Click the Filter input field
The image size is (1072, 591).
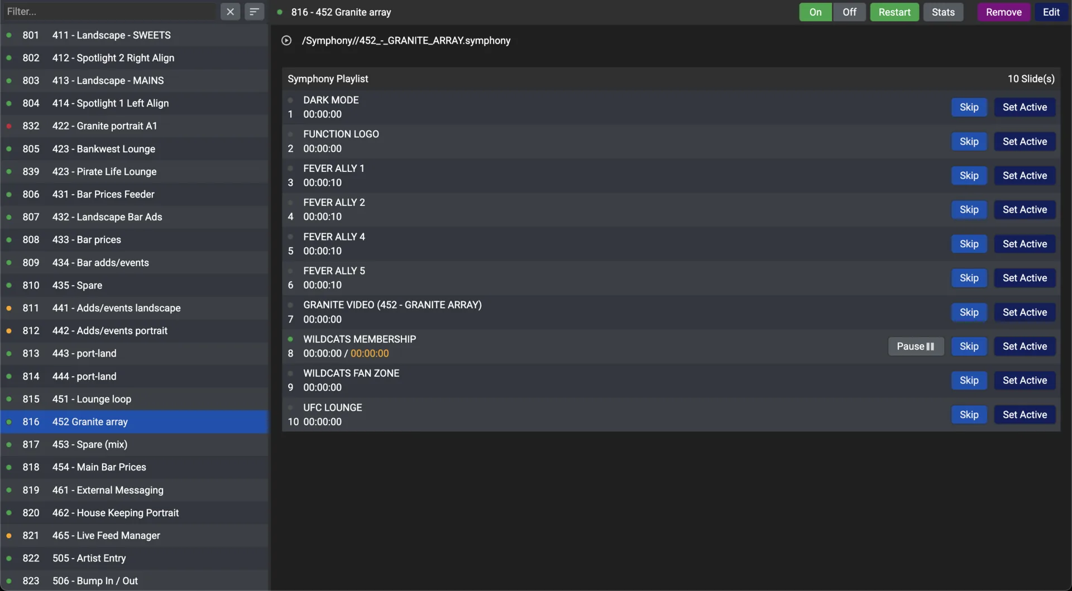(110, 12)
